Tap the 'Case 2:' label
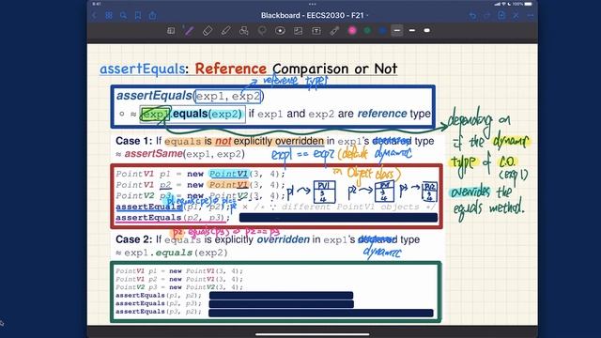This screenshot has width=601, height=338. [133, 239]
